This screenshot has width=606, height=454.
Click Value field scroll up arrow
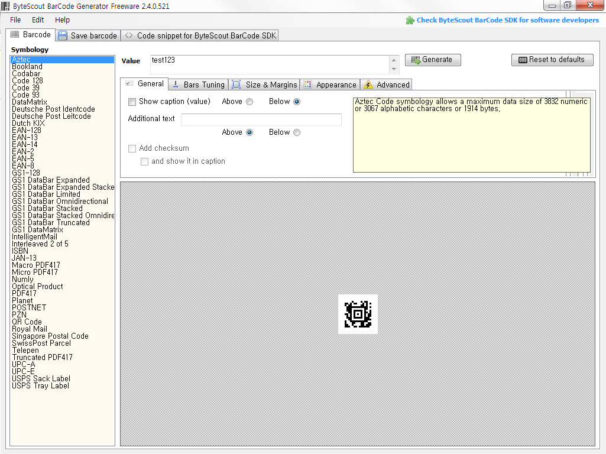tap(394, 60)
